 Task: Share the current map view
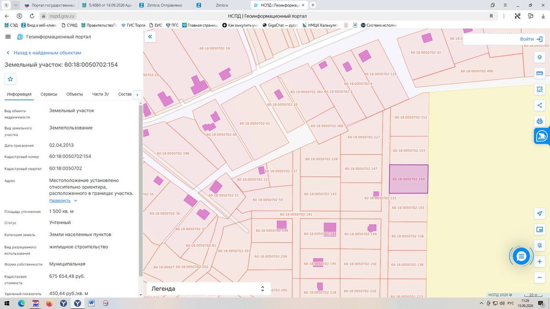coord(539,105)
